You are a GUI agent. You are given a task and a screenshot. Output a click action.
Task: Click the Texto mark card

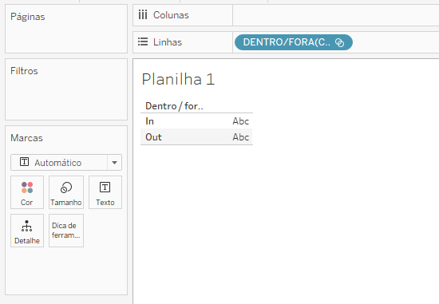pos(105,192)
